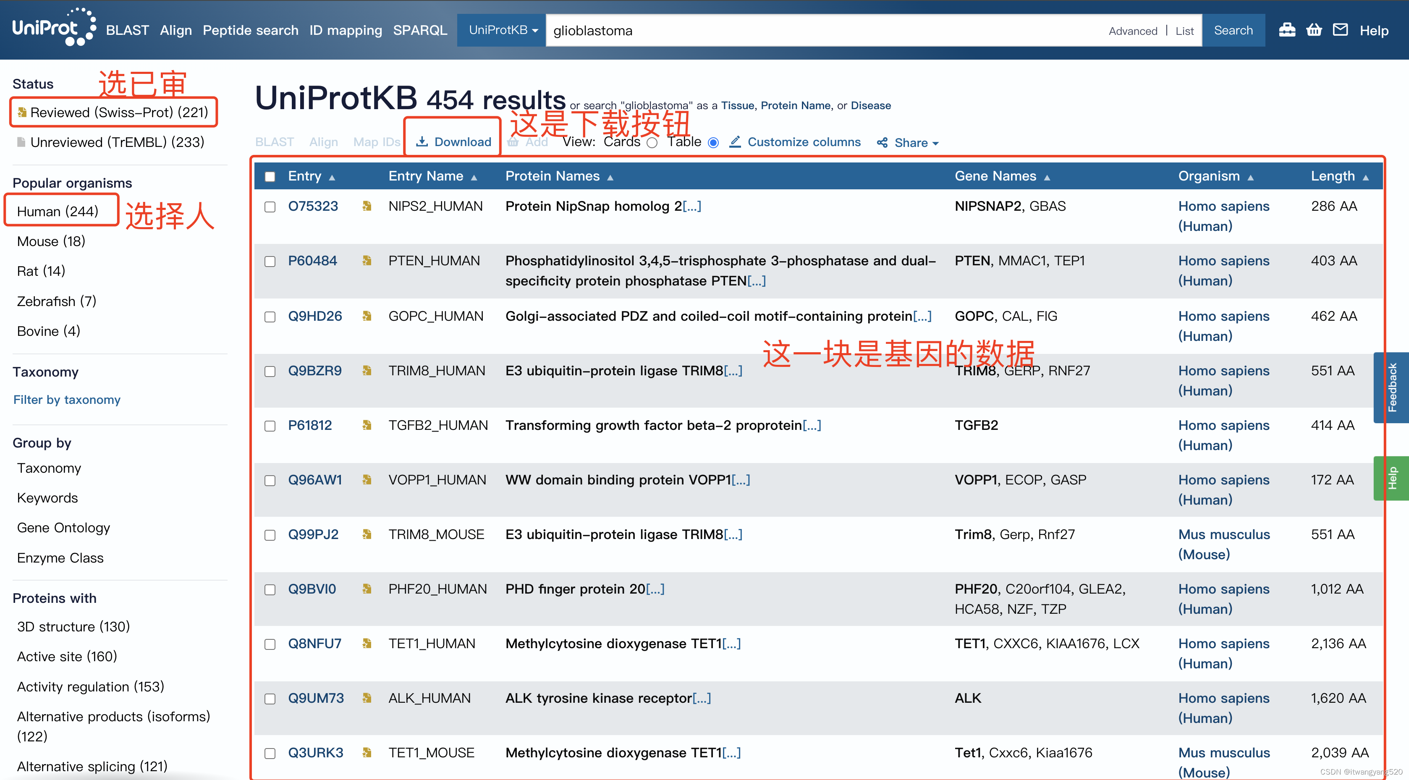1409x780 pixels.
Task: Click reviewed icon next to Q3URK3
Action: pos(367,753)
